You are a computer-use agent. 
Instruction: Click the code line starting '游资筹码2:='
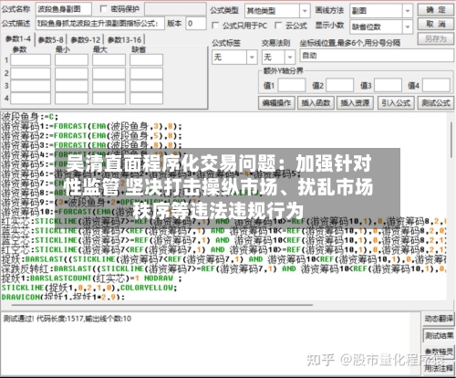click(91, 136)
